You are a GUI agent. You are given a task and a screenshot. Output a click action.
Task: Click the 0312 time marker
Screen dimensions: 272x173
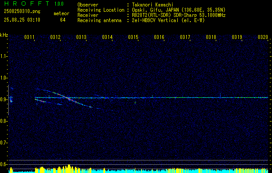(55, 37)
